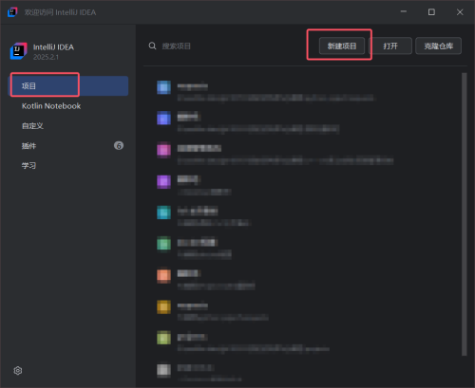The width and height of the screenshot is (475, 388).
Task: Open the 插件 sidebar tab
Action: point(68,146)
